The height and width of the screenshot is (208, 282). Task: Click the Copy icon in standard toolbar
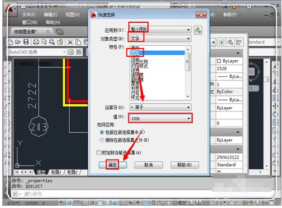click(x=78, y=42)
